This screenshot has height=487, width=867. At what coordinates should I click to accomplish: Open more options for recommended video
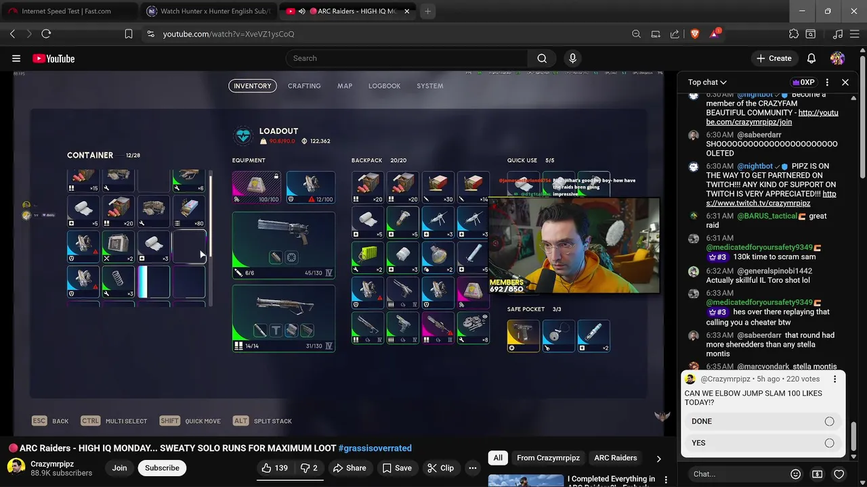click(666, 480)
